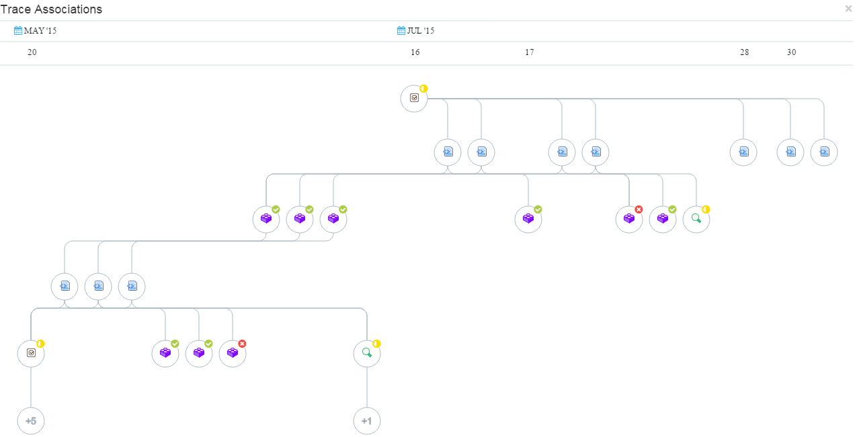This screenshot has width=857, height=437.
Task: Open the green magnifier node in third row
Action: [696, 219]
